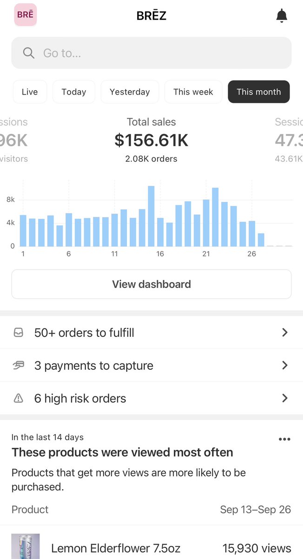Open the 6 high risk orders row
This screenshot has width=303, height=559.
click(151, 398)
